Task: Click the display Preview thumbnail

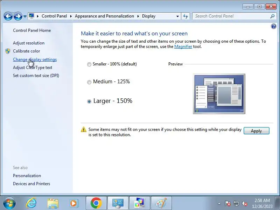Action: 219,94
